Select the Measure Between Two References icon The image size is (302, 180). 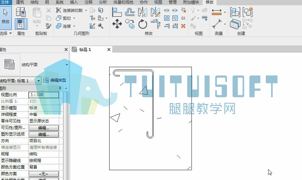click(x=217, y=24)
